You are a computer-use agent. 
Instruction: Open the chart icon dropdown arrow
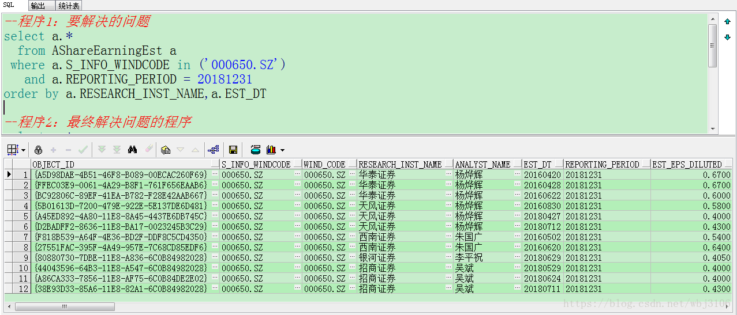click(282, 150)
